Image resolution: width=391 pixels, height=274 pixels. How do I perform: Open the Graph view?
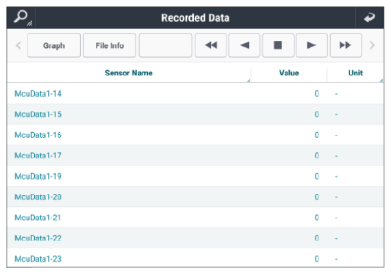(x=54, y=45)
